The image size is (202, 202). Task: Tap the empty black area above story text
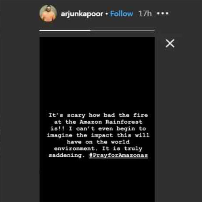click(x=97, y=74)
